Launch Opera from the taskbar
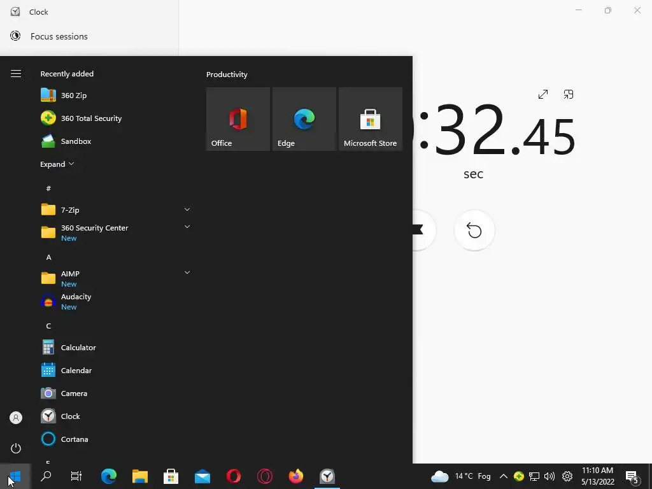The height and width of the screenshot is (489, 652). 234,476
